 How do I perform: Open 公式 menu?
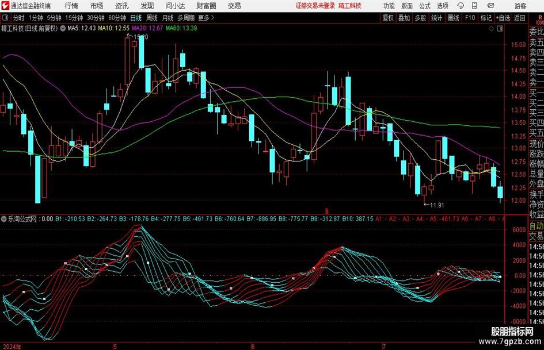point(425,6)
